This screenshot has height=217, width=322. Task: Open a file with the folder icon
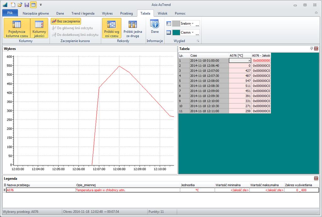click(x=20, y=4)
